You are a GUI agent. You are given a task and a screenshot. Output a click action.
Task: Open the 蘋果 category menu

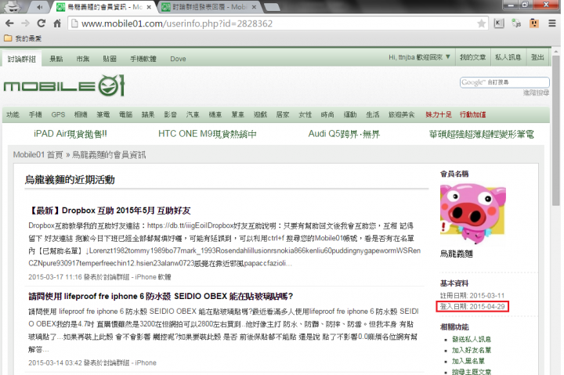(148, 115)
